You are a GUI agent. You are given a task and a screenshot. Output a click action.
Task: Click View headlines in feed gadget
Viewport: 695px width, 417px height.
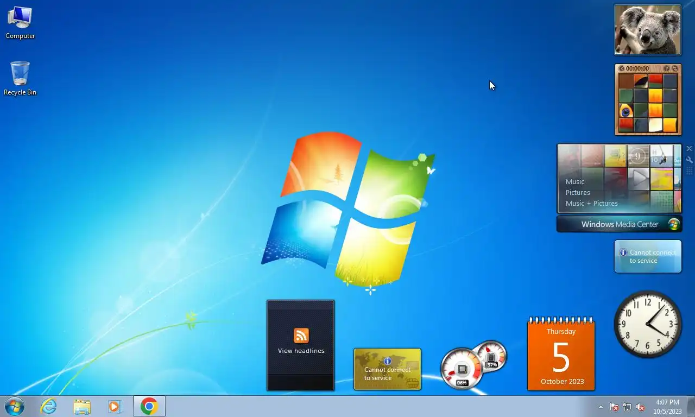(301, 351)
